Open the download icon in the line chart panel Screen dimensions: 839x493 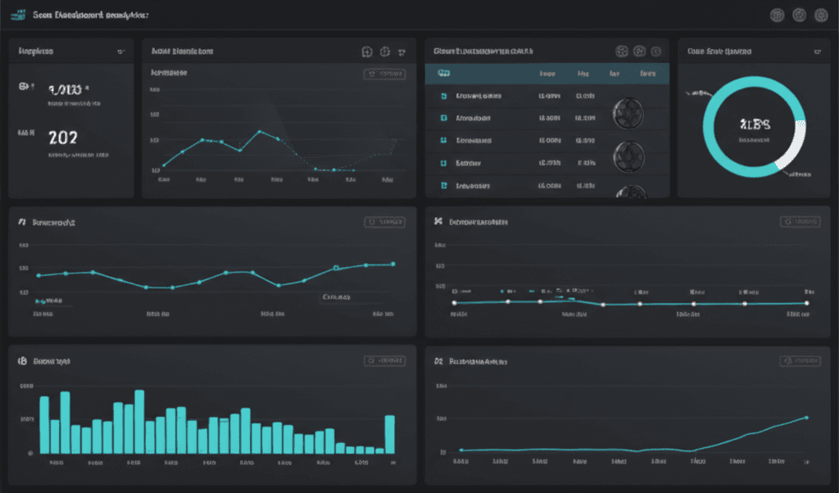point(367,51)
